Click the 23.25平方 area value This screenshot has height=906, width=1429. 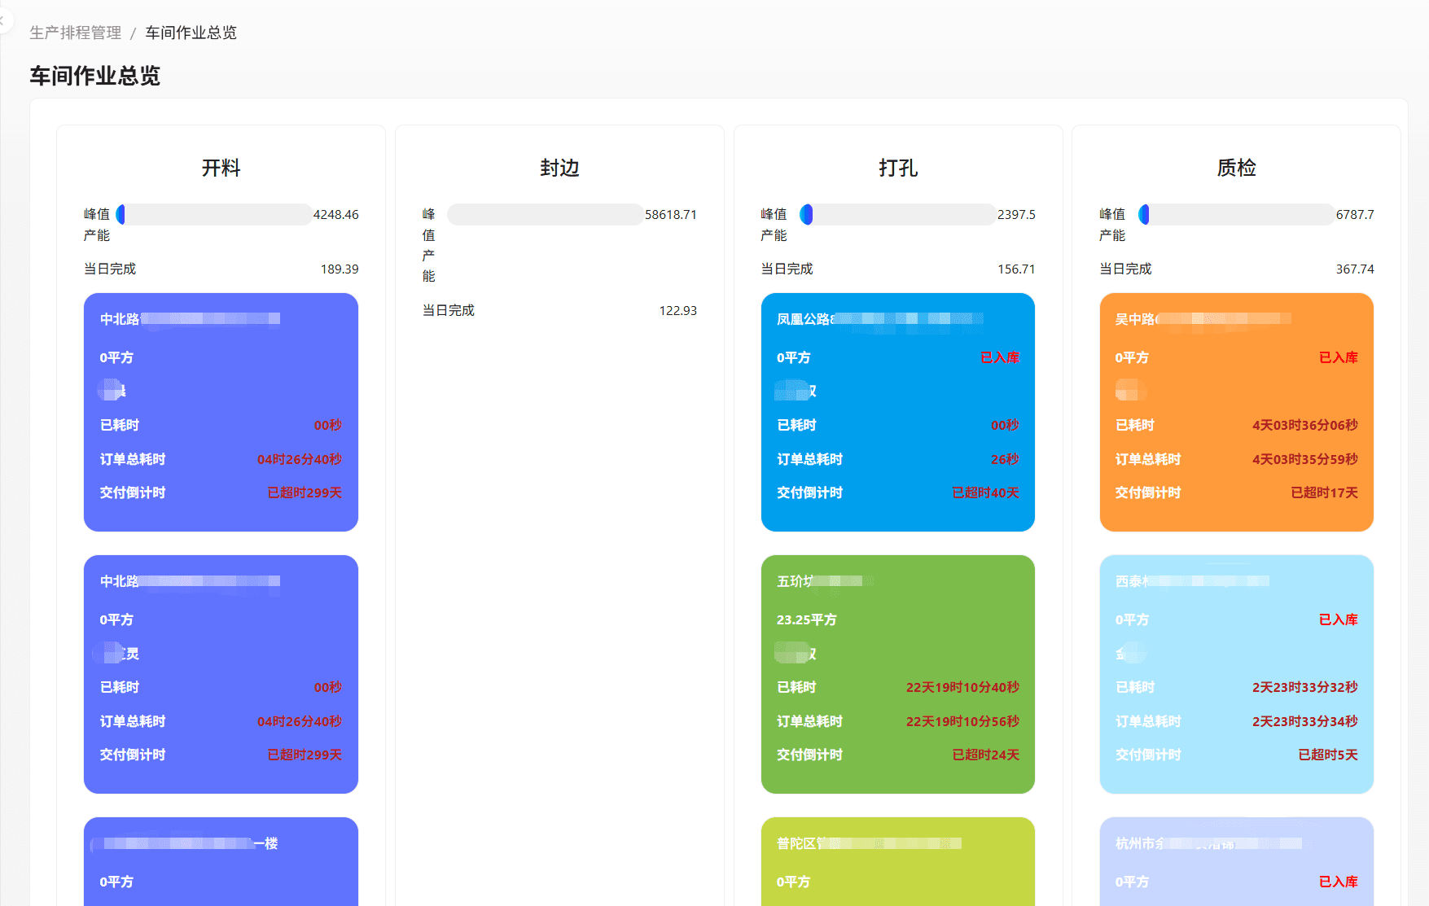806,620
